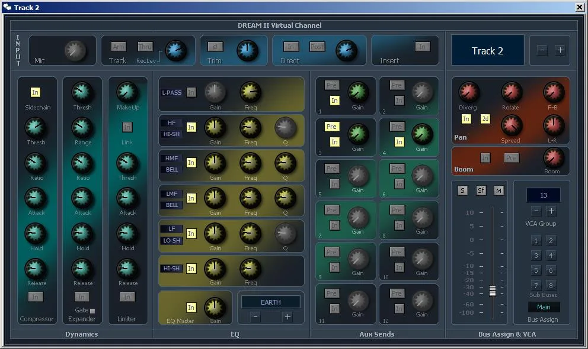Click the Pan Spread knob

coord(512,125)
